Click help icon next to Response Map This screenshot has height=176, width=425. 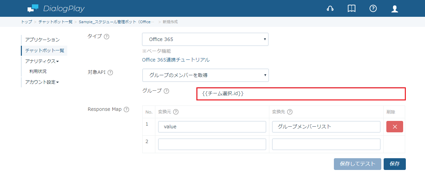coord(126,109)
